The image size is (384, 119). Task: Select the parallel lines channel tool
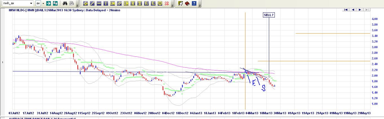pyautogui.click(x=119, y=3)
